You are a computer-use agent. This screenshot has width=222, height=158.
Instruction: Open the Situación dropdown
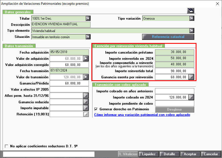tap(88, 37)
